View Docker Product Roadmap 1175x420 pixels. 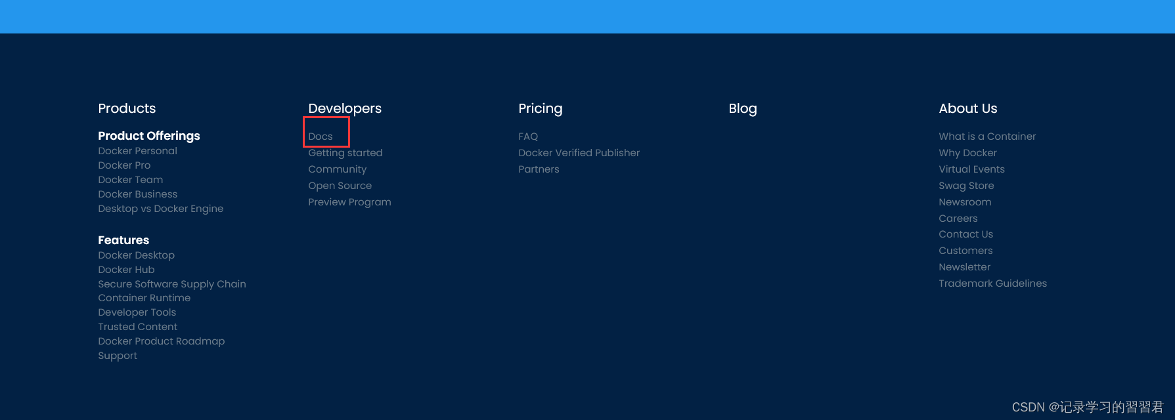point(162,341)
